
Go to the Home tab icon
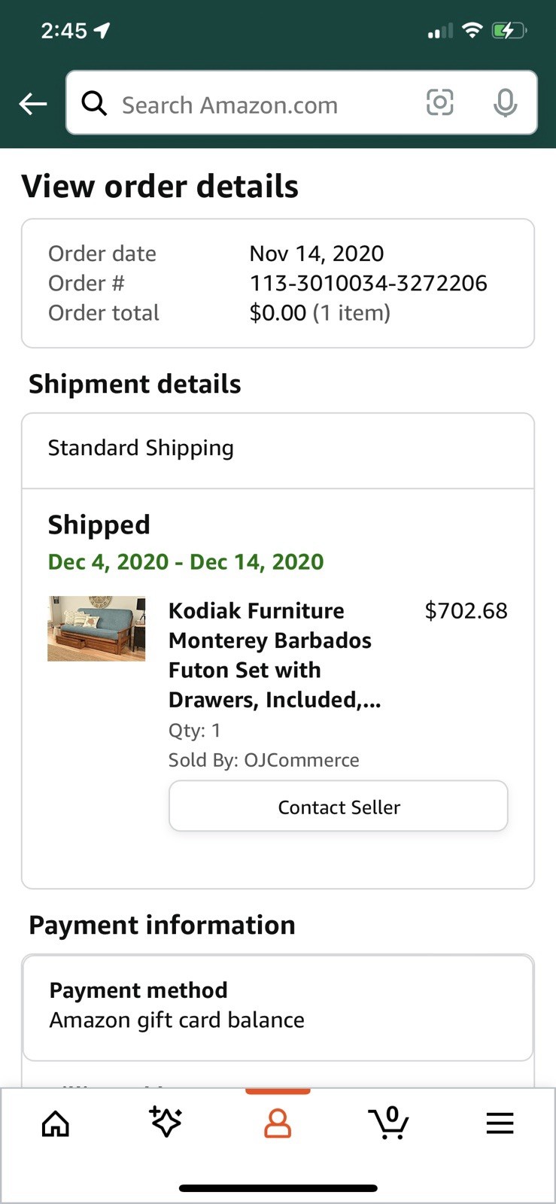point(56,1123)
